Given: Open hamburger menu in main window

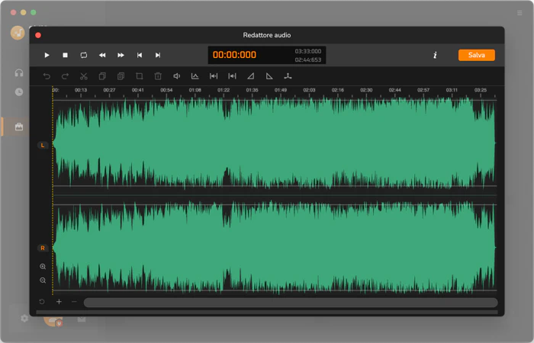Looking at the screenshot, I should (x=520, y=13).
